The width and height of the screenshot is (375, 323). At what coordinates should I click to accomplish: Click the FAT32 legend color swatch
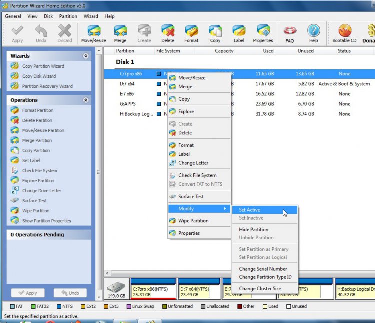click(x=33, y=306)
